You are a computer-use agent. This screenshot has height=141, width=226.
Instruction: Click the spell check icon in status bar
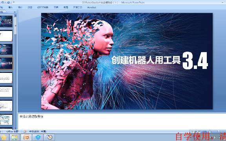[25, 131]
